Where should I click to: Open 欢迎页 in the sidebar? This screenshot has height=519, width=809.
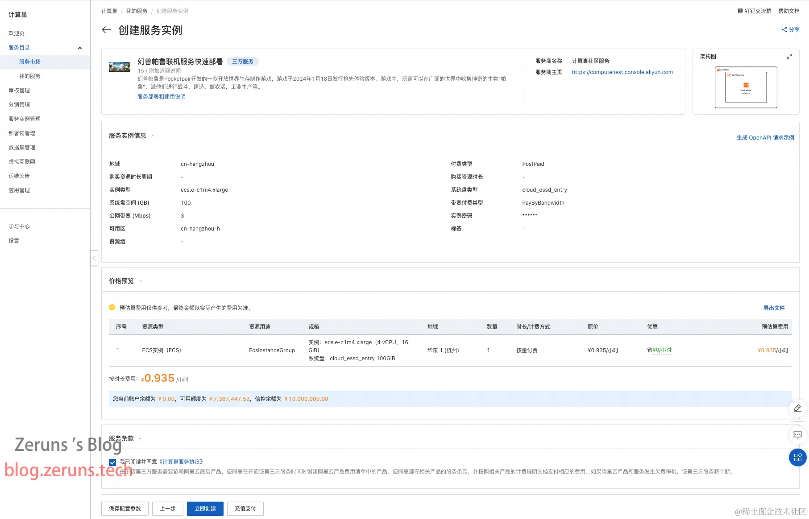[17, 33]
